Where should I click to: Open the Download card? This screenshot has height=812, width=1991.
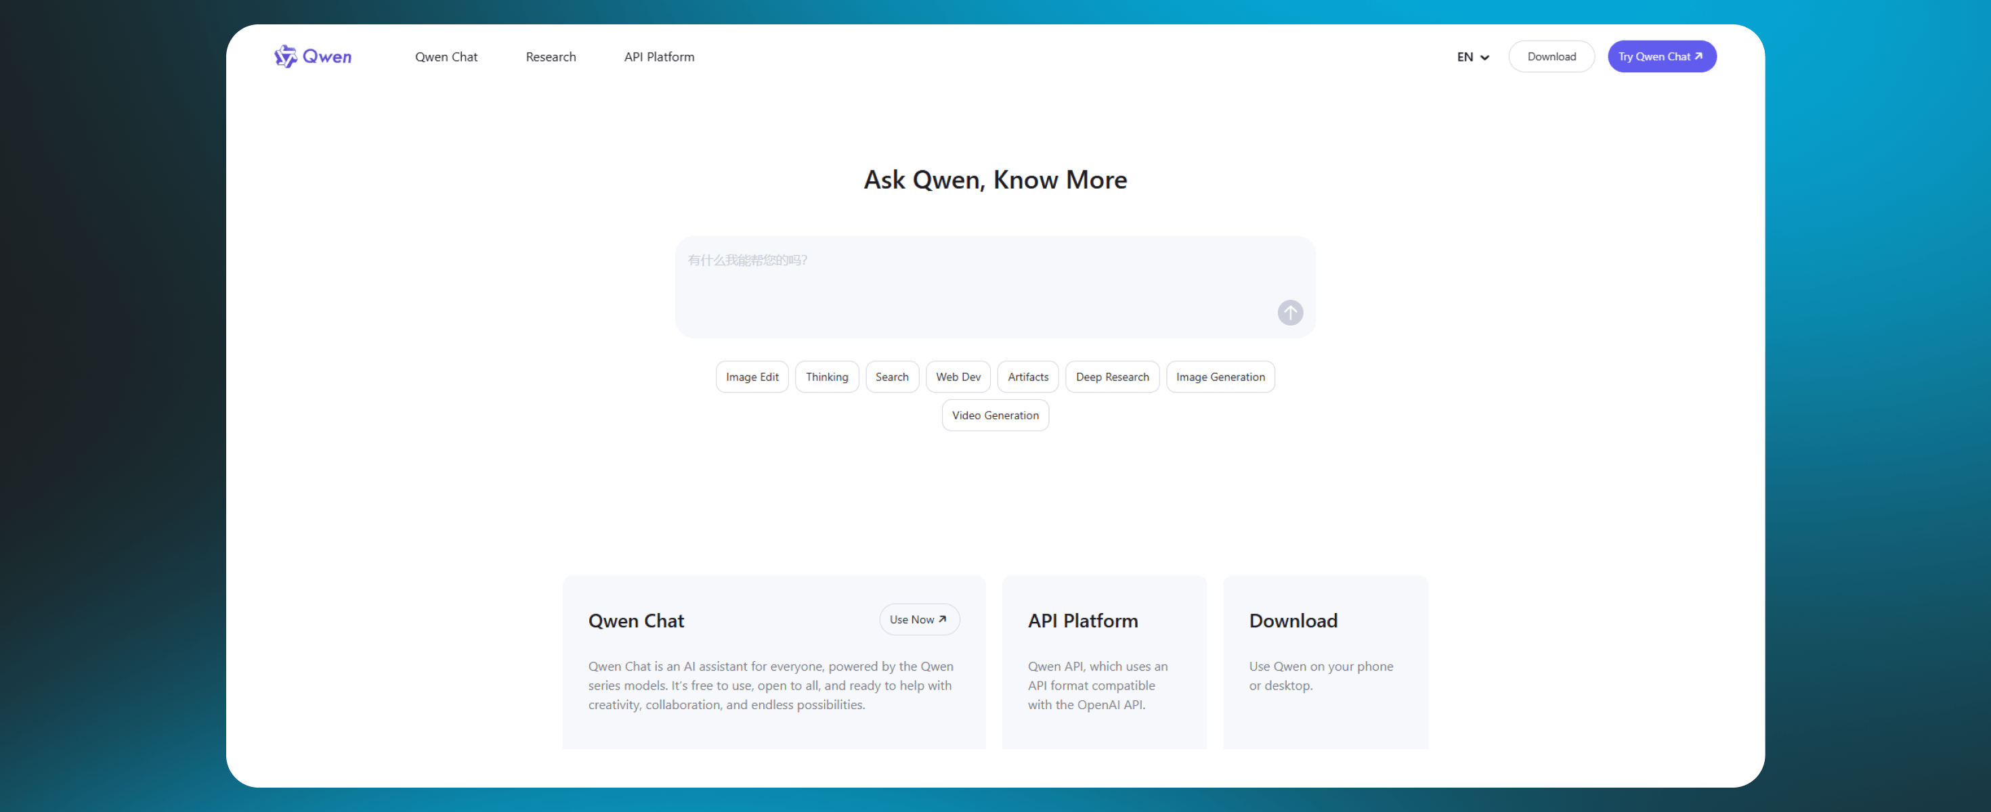[1325, 660]
